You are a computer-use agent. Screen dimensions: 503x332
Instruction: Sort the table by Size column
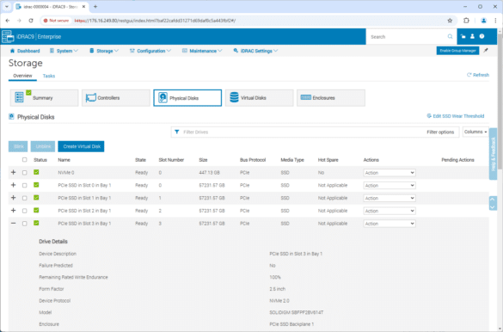(x=203, y=160)
